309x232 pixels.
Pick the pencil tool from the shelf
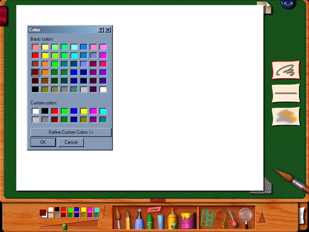pyautogui.click(x=128, y=219)
